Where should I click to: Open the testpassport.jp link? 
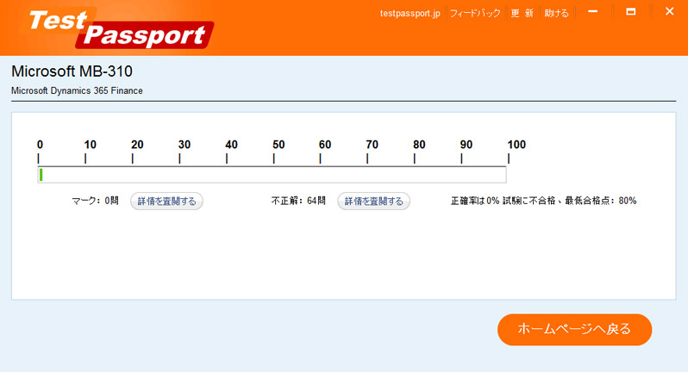pos(410,14)
